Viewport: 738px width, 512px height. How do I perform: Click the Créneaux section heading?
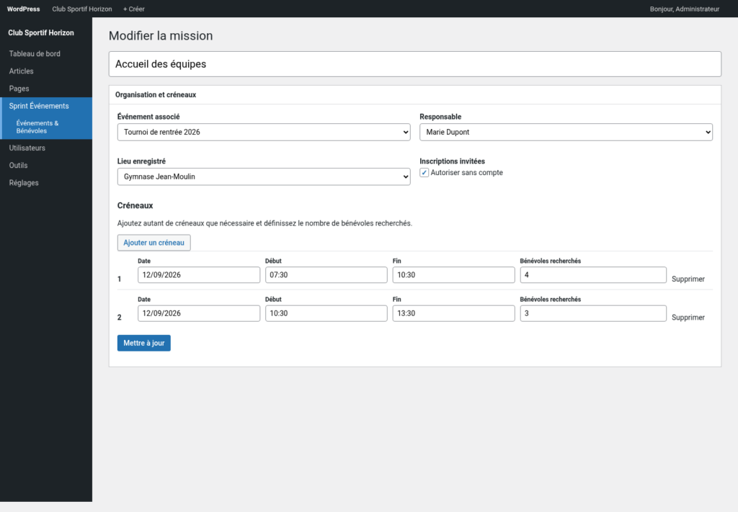coord(135,205)
